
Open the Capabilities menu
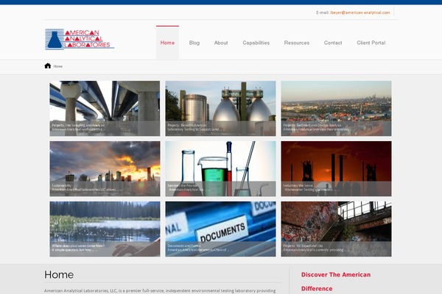tap(256, 43)
